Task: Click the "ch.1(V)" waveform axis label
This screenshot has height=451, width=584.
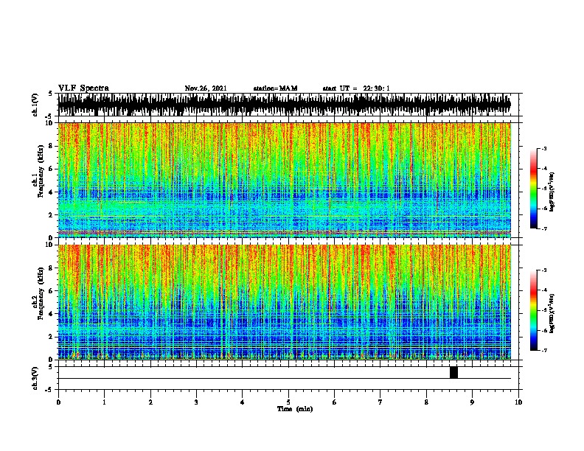Action: [35, 105]
